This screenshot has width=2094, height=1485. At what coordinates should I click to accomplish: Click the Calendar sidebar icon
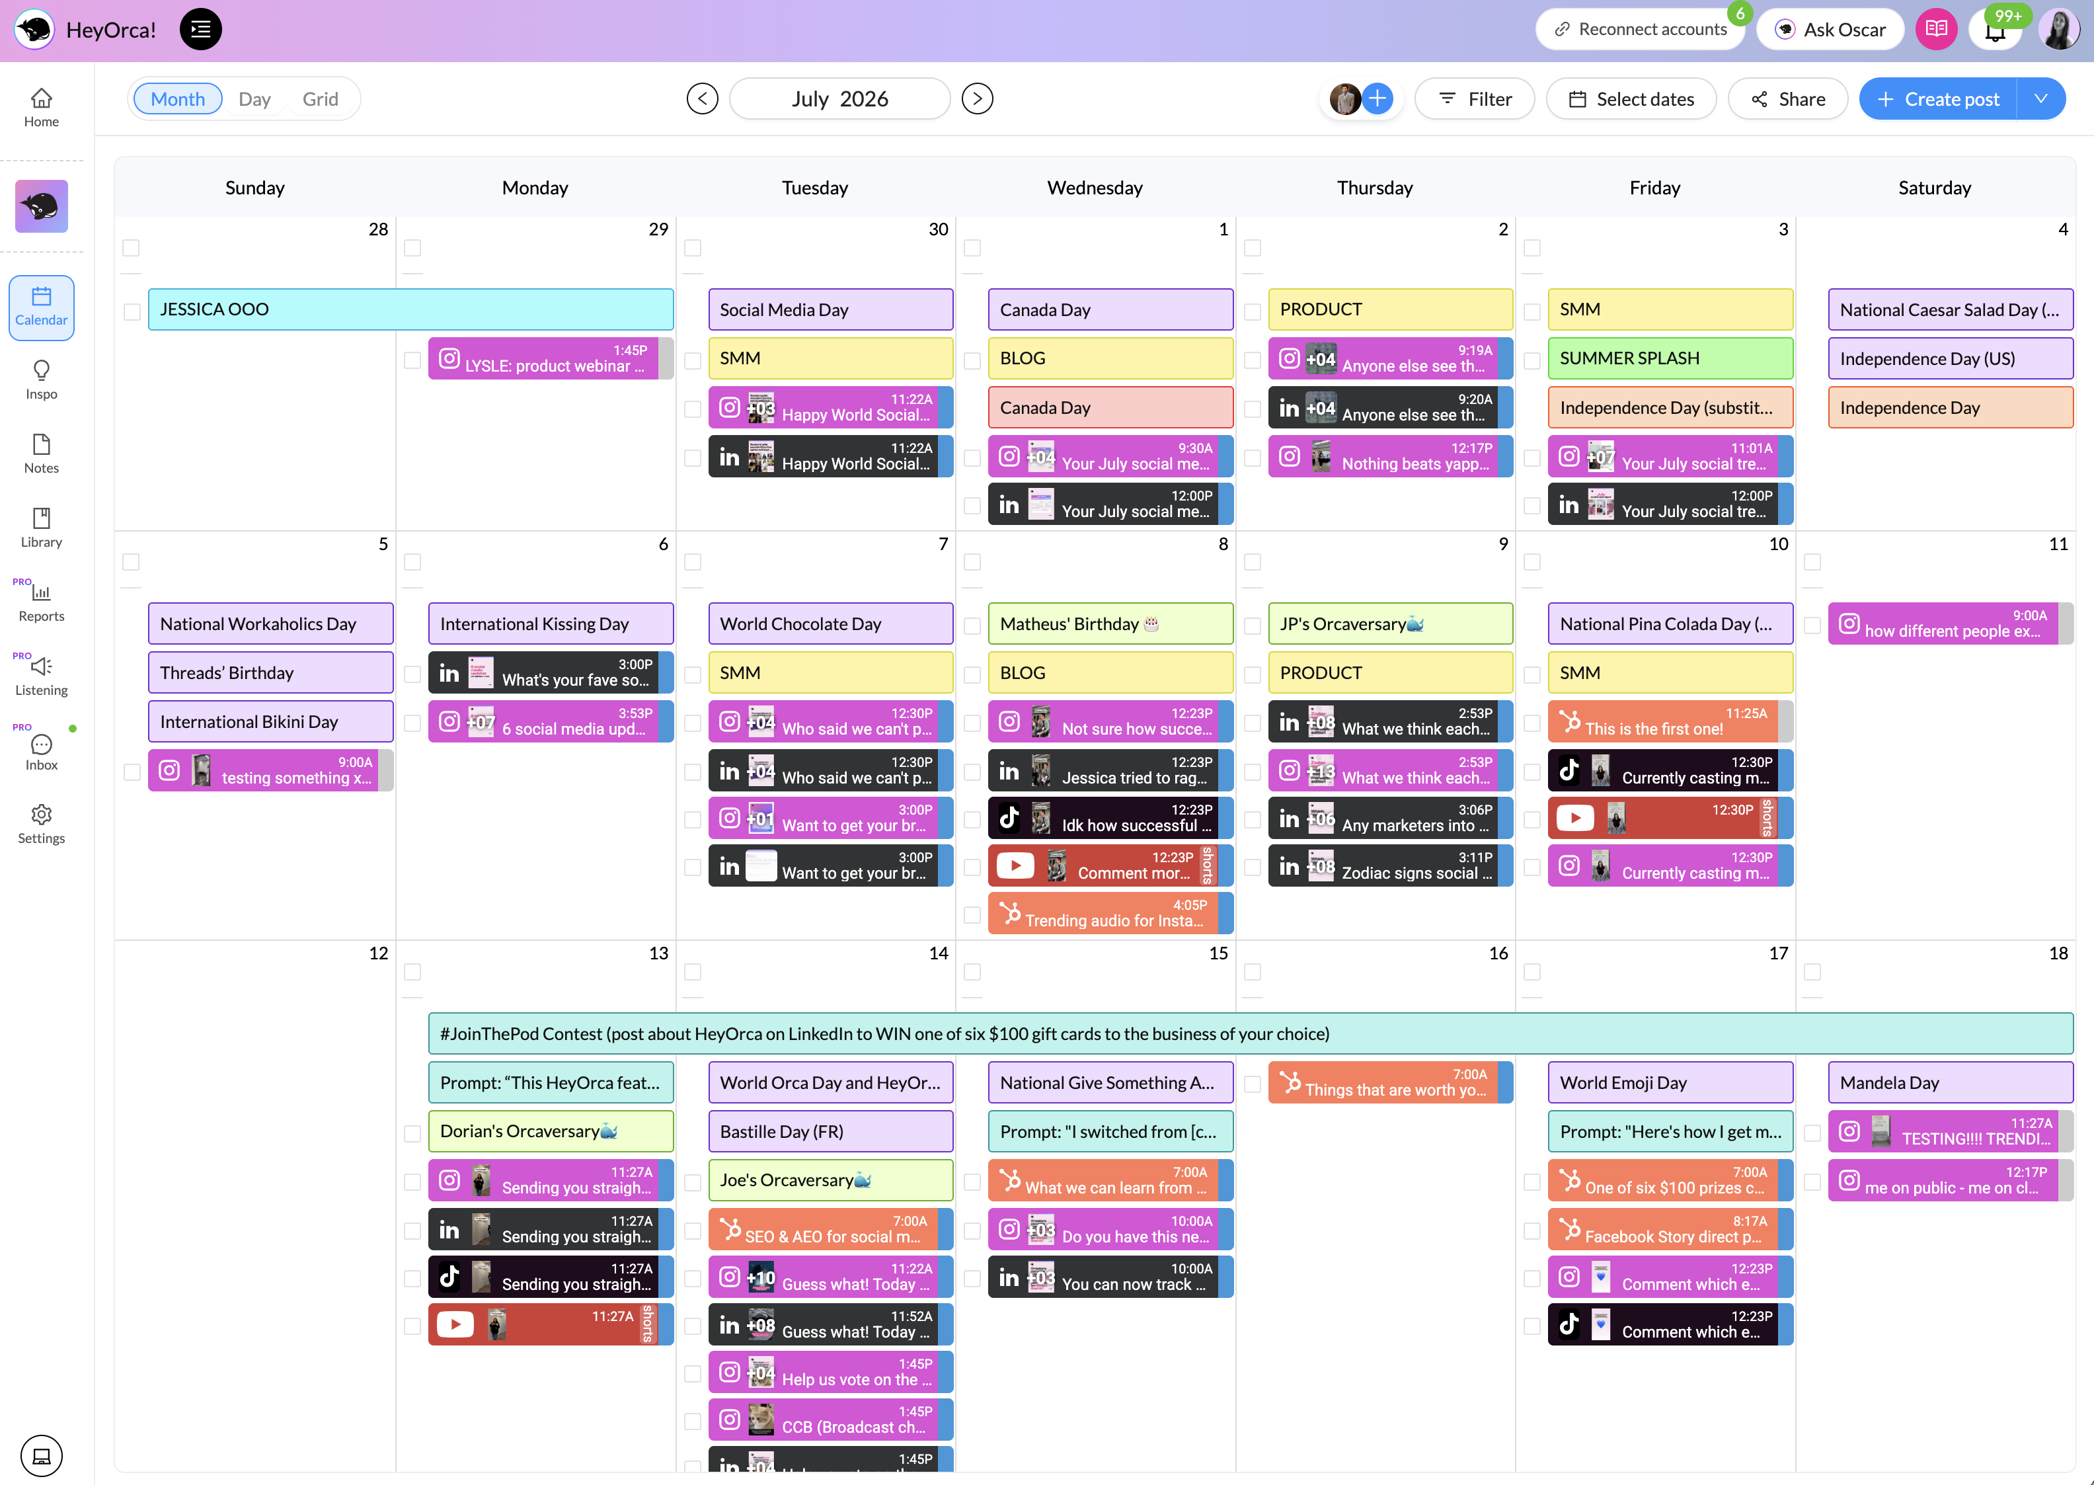[41, 307]
